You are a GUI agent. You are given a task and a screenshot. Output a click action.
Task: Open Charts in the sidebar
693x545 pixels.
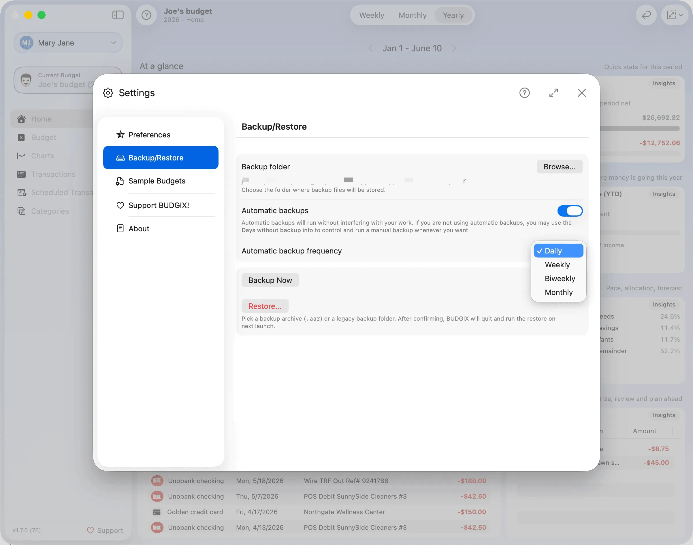click(x=52, y=156)
